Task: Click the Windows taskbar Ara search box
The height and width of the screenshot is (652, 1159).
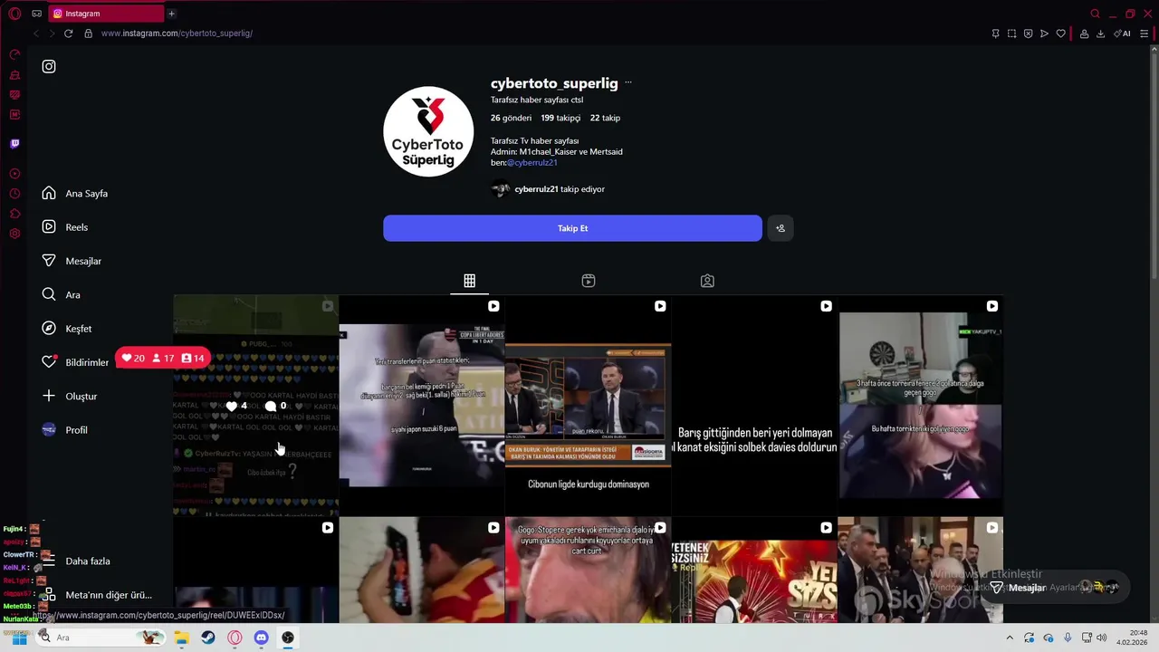Action: click(x=101, y=638)
